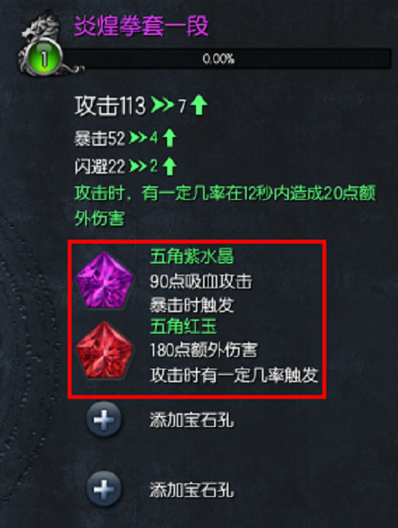The image size is (398, 528).
Task: Click the red pentagon ruby gem icon
Action: tap(104, 350)
